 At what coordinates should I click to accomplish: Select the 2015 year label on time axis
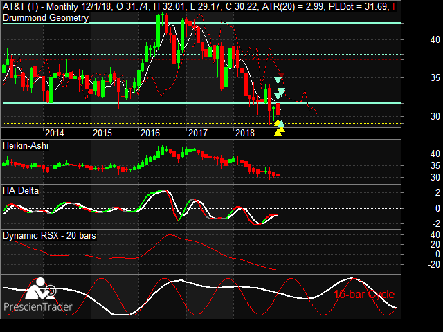pos(102,133)
